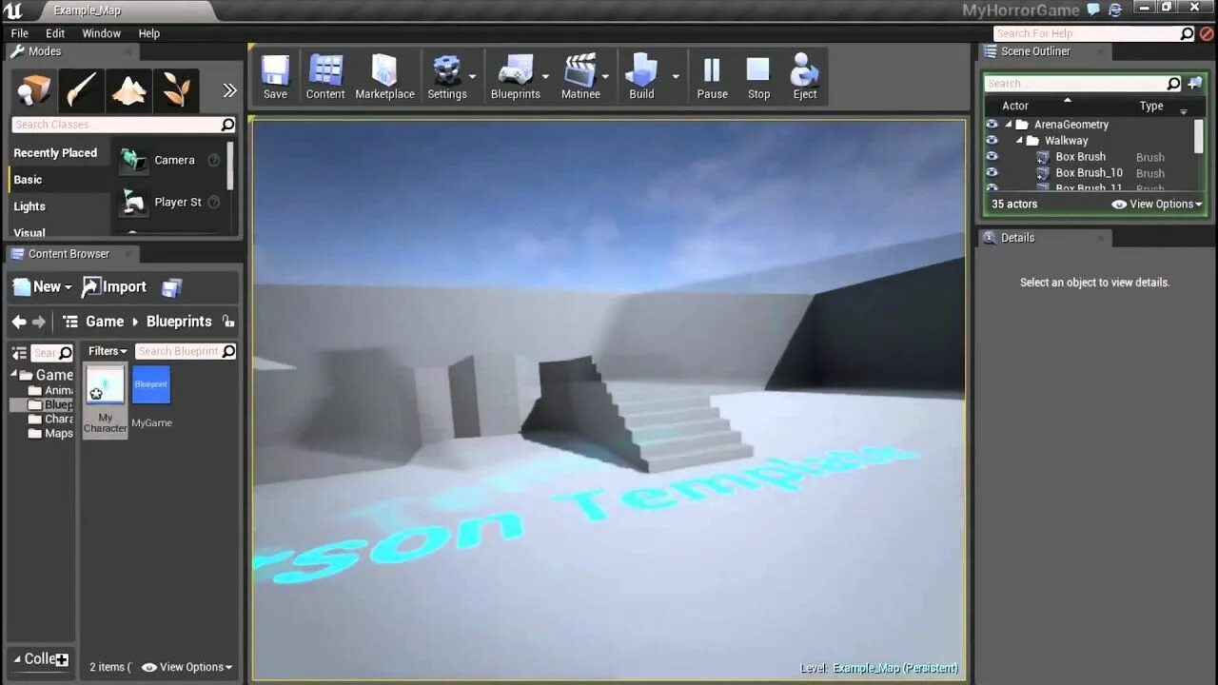The image size is (1218, 685).
Task: Switch to Foliage mode icon
Action: point(176,90)
